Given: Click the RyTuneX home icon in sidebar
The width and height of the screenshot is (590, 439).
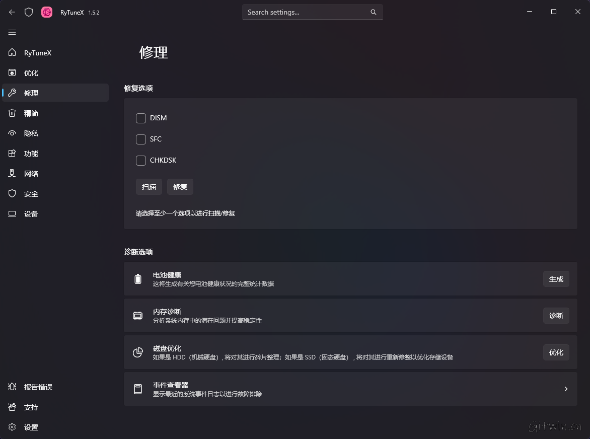Looking at the screenshot, I should (x=12, y=53).
